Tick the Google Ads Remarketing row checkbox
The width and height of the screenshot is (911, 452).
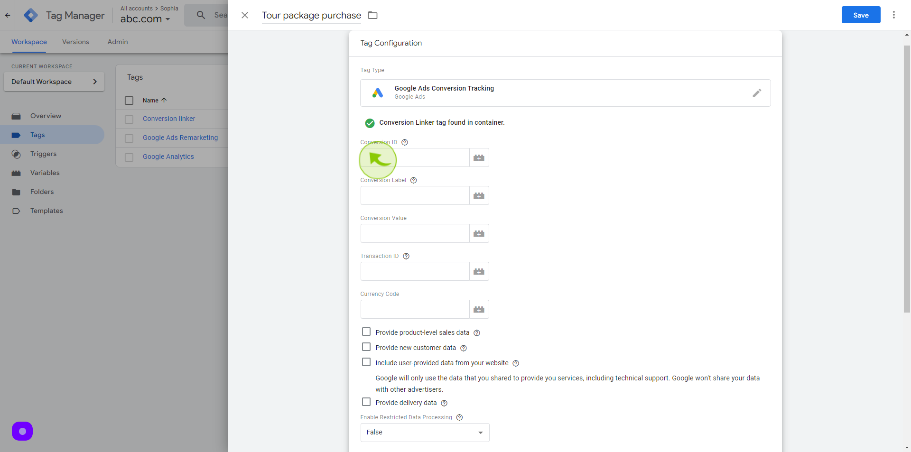tap(129, 138)
